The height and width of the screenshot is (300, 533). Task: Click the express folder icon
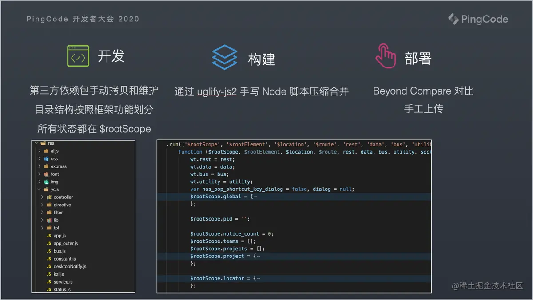click(x=46, y=166)
